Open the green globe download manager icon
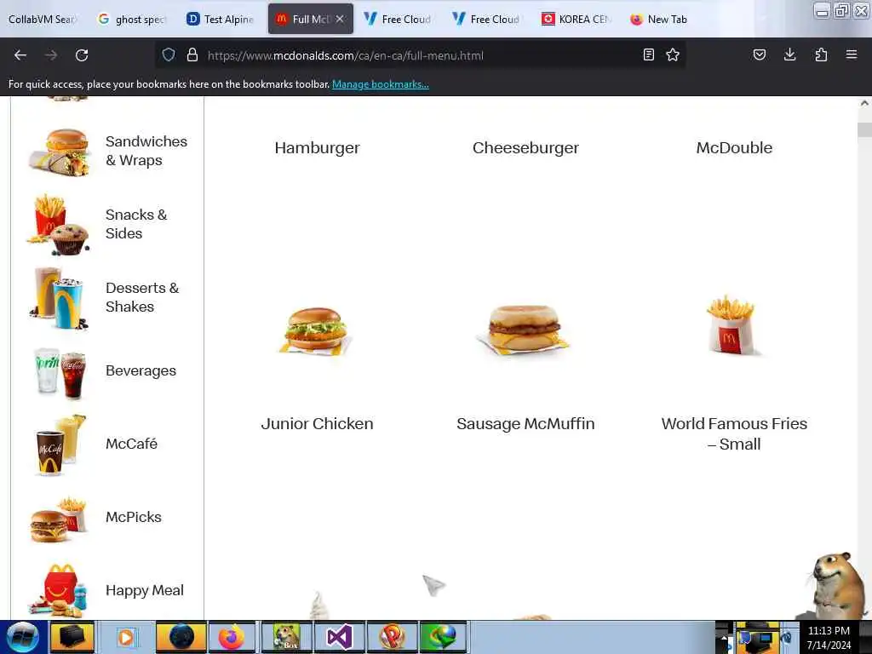Screen dimensions: 872x654 point(443,637)
